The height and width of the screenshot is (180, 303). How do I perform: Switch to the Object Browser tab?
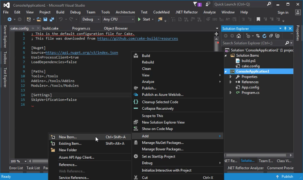tap(116, 28)
